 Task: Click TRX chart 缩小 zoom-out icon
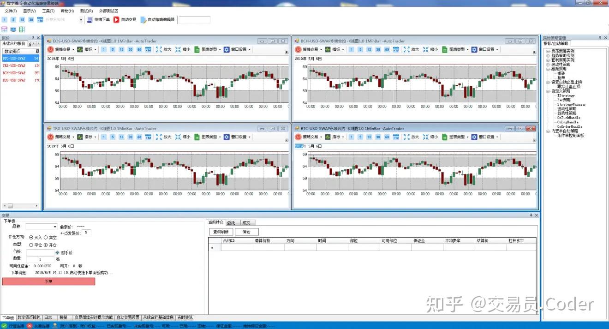coord(178,137)
